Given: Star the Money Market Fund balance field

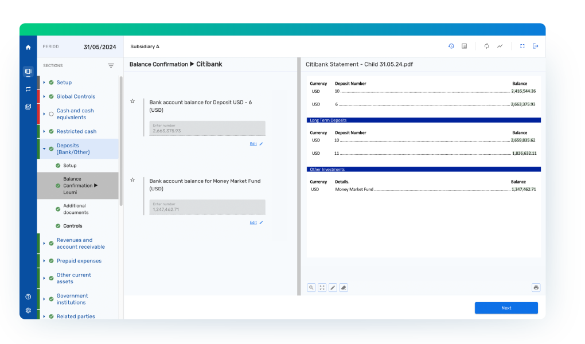Looking at the screenshot, I should 132,180.
